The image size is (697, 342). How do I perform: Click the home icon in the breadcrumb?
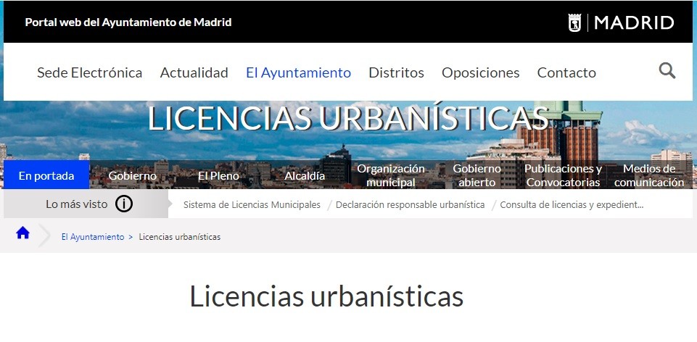pos(22,233)
